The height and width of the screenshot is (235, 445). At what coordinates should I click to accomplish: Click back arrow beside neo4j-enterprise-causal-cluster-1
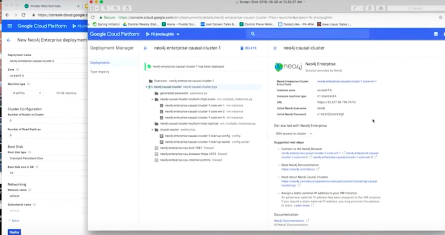click(x=146, y=48)
